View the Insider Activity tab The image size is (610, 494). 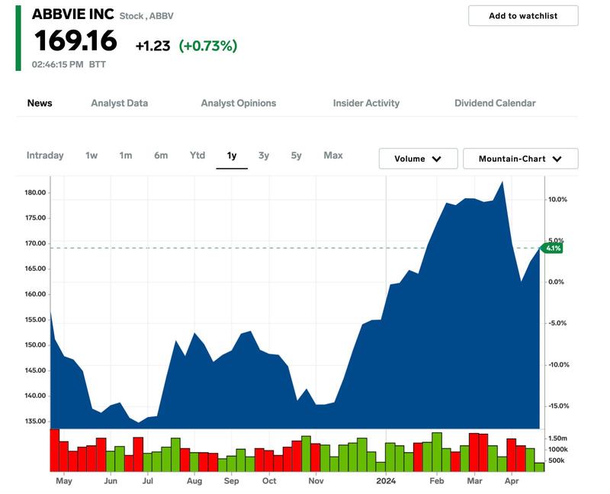[x=366, y=103]
